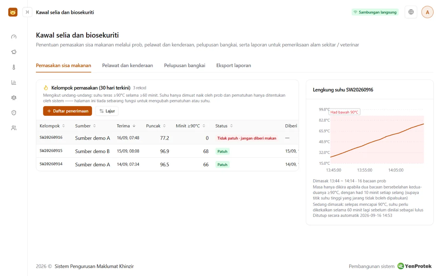
Task: Switch to Pelawat dan kenderaan tab
Action: [127, 66]
